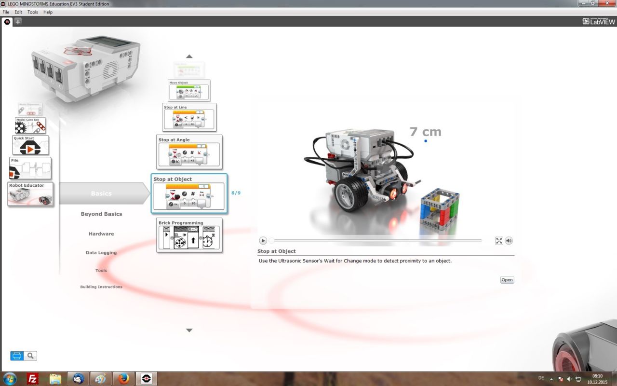
Task: Click the search magnifier view button
Action: click(30, 356)
